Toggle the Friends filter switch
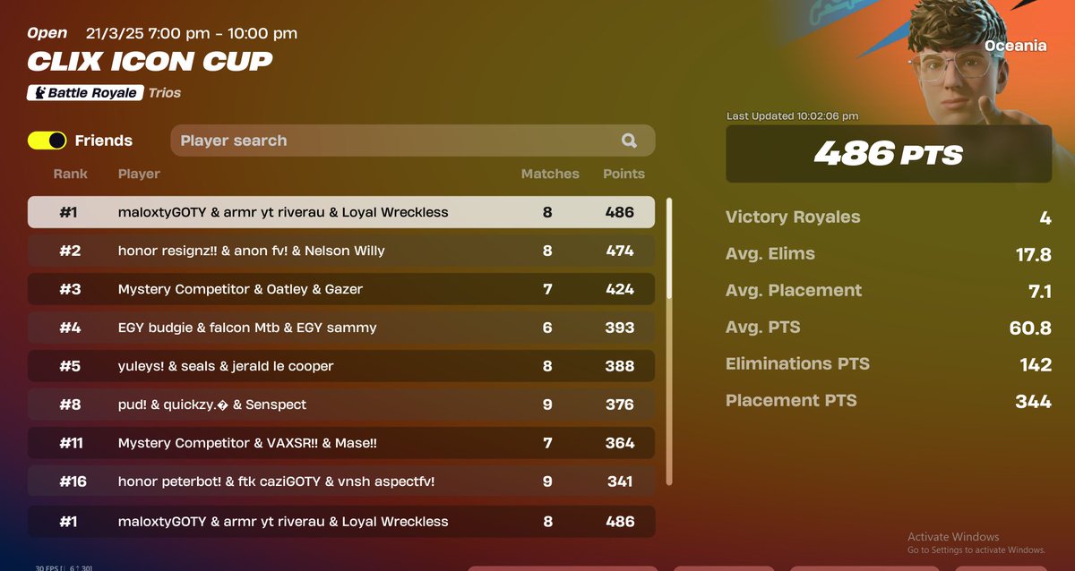This screenshot has width=1075, height=571. pyautogui.click(x=47, y=141)
